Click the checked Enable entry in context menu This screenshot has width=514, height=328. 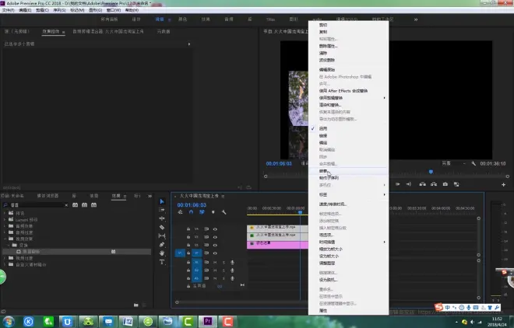[323, 128]
